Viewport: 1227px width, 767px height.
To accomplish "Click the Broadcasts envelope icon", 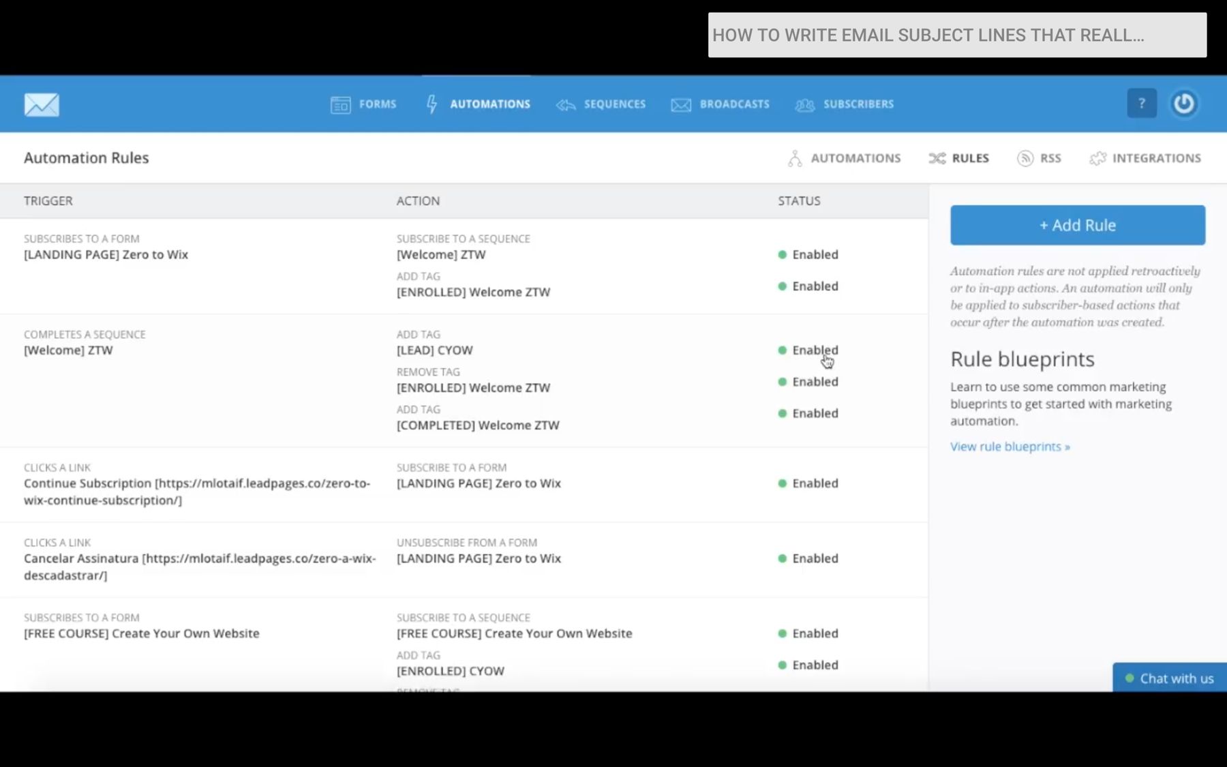I will 681,104.
